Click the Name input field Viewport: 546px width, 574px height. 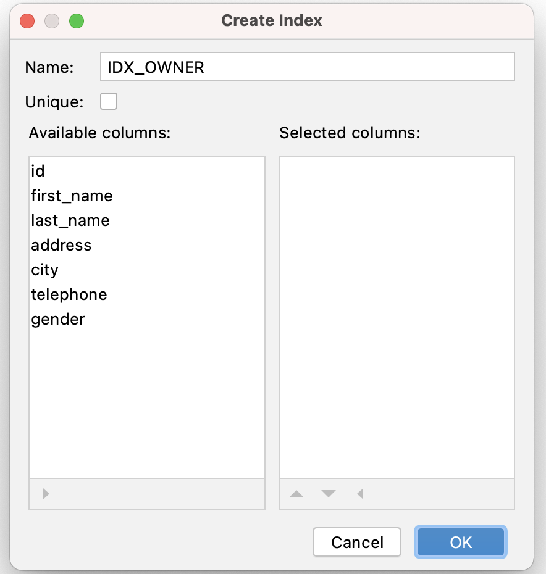coord(308,67)
